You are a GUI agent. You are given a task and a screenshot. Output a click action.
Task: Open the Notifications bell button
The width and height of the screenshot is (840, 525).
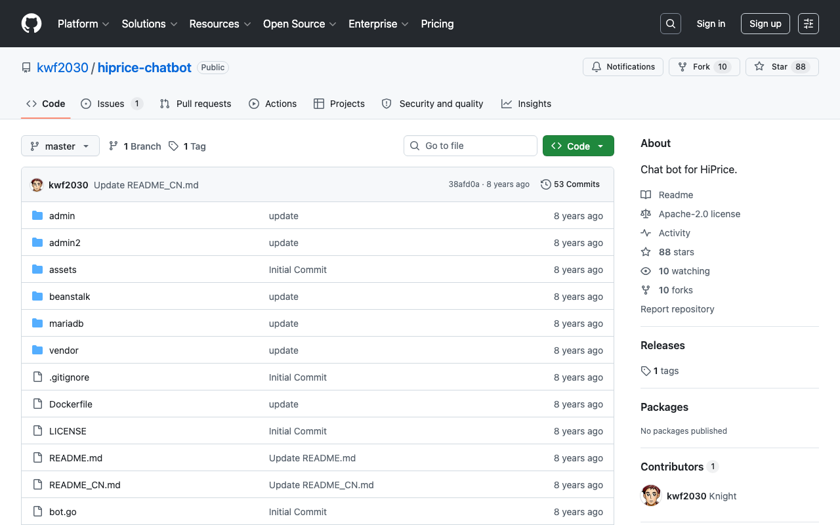[623, 67]
